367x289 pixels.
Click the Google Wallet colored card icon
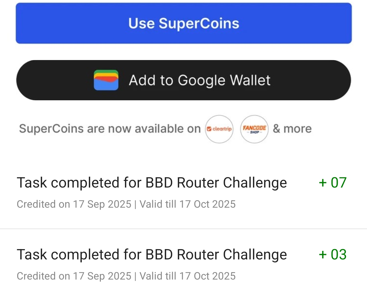(x=106, y=80)
